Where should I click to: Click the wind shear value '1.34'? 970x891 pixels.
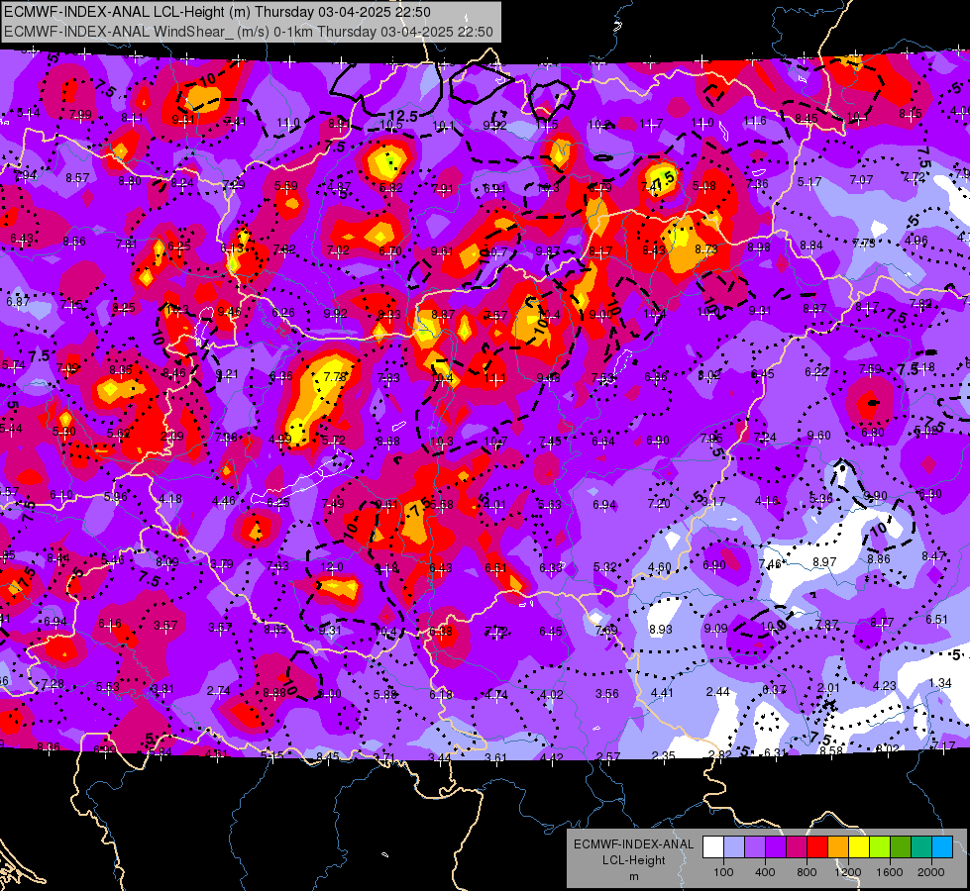(x=940, y=683)
